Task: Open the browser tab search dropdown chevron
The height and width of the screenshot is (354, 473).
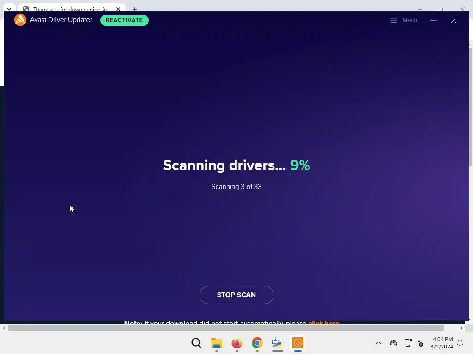Action: point(9,9)
